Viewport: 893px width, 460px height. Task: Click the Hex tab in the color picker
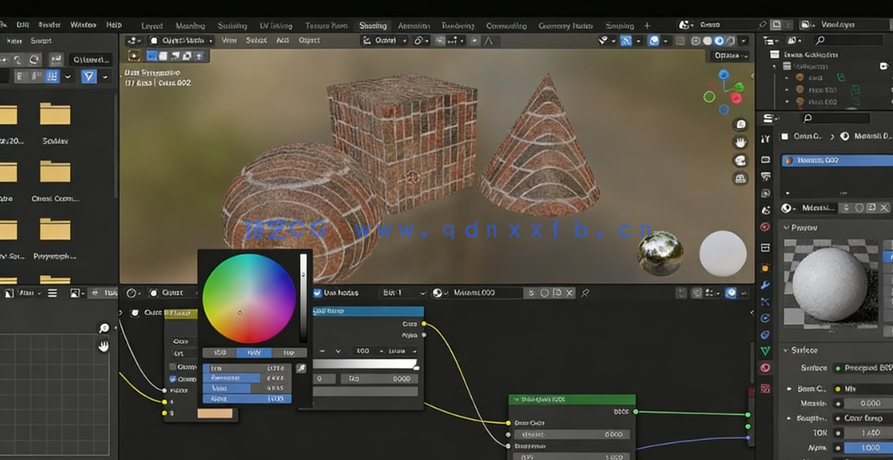click(288, 352)
